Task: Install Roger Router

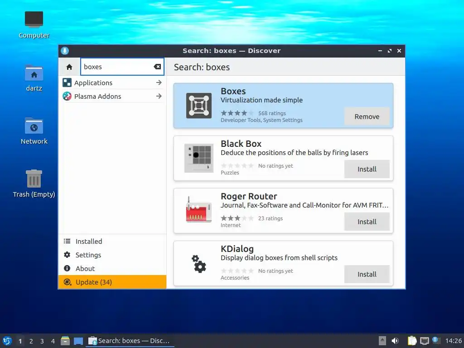Action: (x=367, y=222)
